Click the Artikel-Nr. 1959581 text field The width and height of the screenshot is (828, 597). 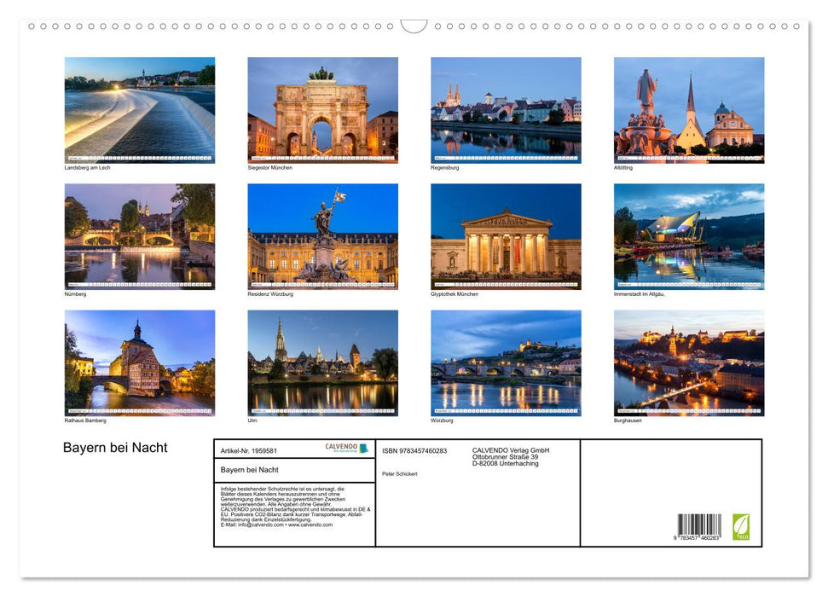pos(247,449)
